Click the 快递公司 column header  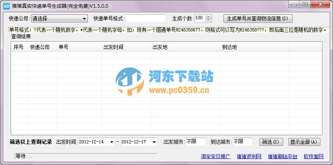coord(42,47)
